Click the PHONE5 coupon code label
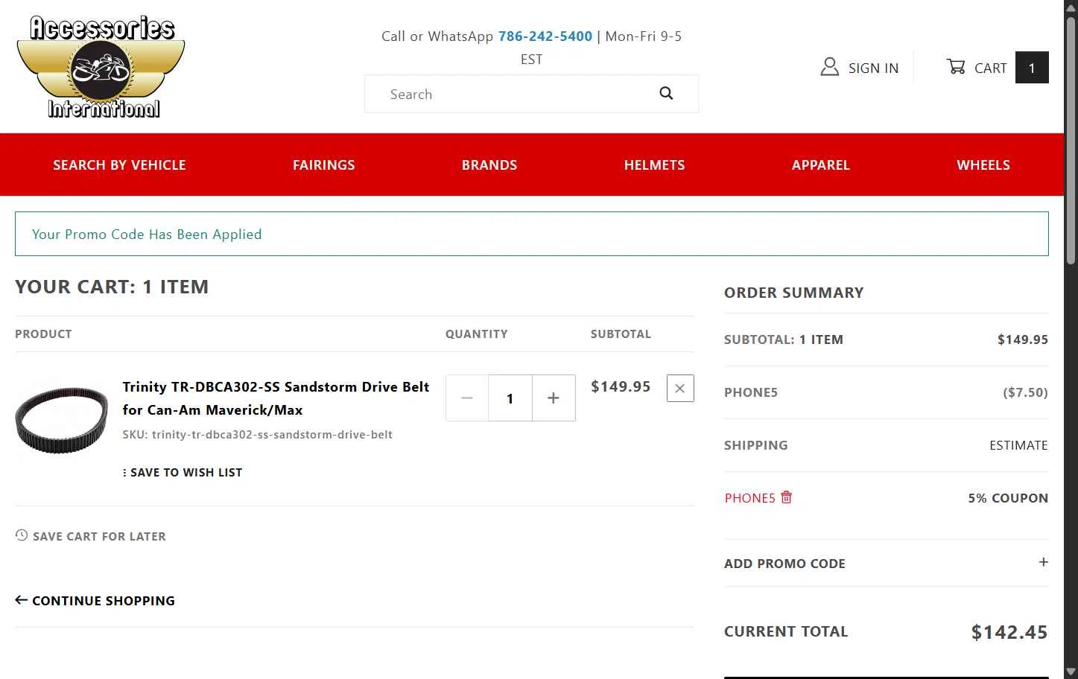The height and width of the screenshot is (679, 1078). [x=749, y=497]
